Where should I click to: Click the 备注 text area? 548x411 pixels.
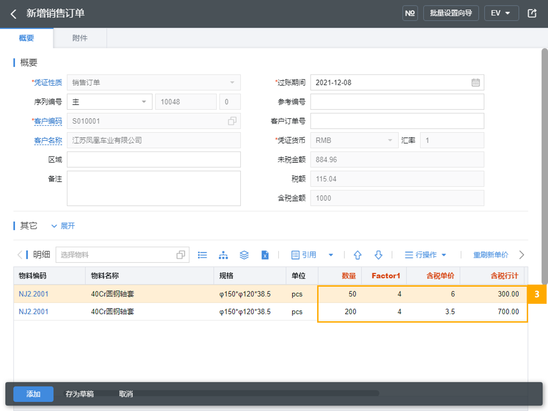coord(154,188)
